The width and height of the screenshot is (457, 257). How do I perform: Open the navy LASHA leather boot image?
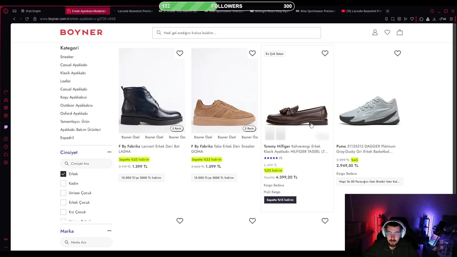click(152, 91)
